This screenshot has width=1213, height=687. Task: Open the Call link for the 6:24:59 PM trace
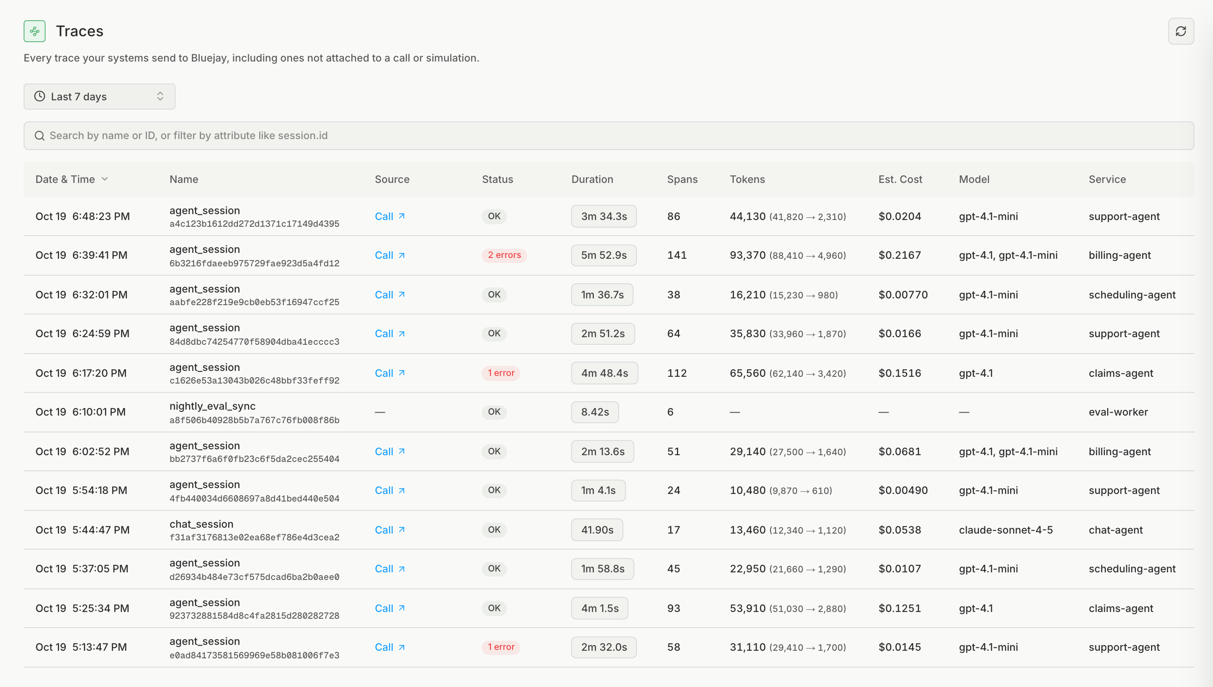pyautogui.click(x=390, y=333)
